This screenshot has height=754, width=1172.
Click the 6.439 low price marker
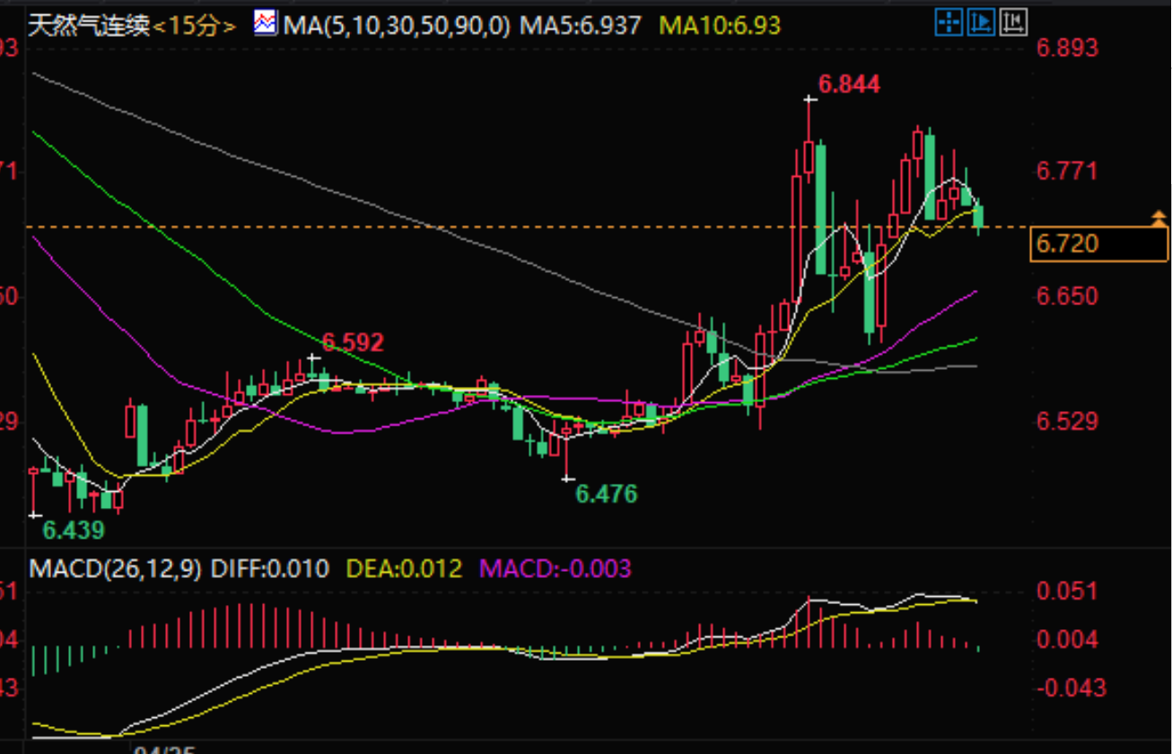coord(74,530)
